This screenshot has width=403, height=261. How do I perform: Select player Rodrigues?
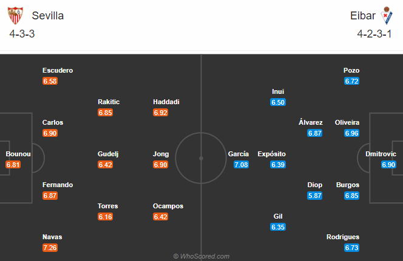click(x=343, y=237)
